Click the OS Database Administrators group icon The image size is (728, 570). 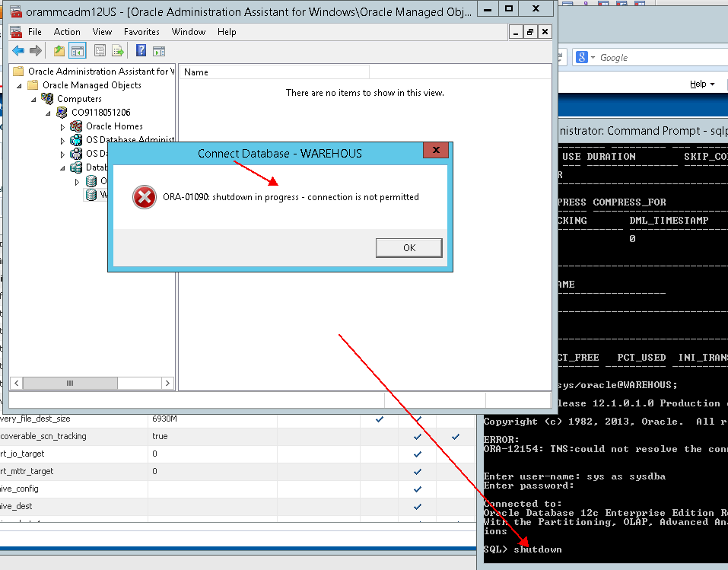tap(76, 139)
